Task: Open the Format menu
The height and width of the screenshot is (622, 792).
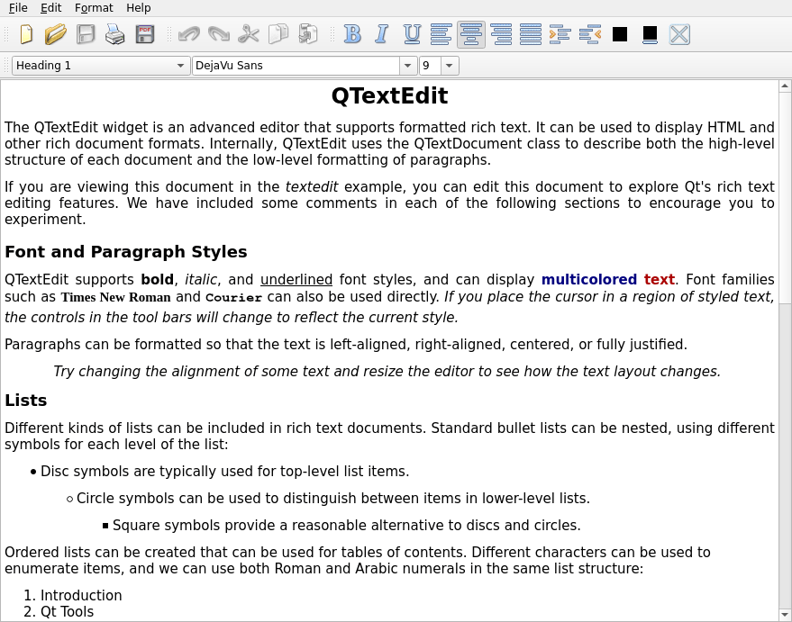Action: 93,7
